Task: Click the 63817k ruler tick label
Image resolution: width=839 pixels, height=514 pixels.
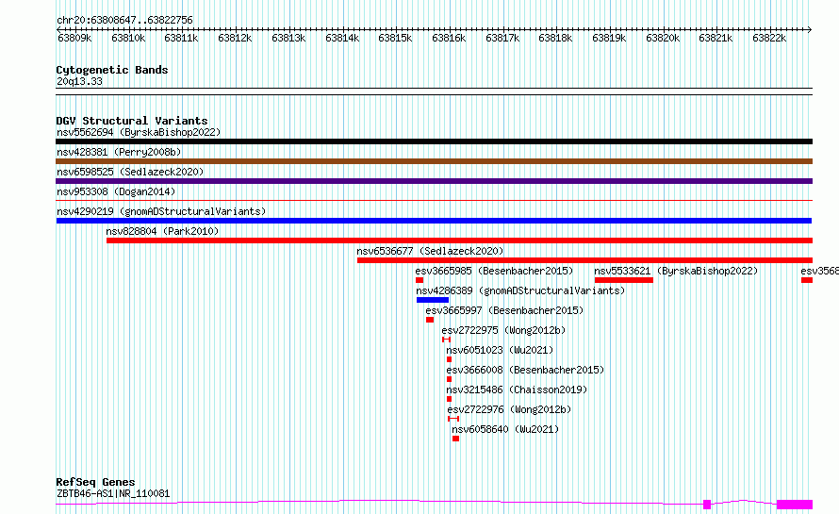Action: click(x=502, y=38)
